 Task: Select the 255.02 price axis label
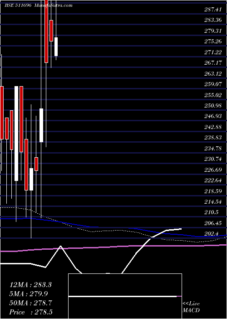tap(212, 95)
